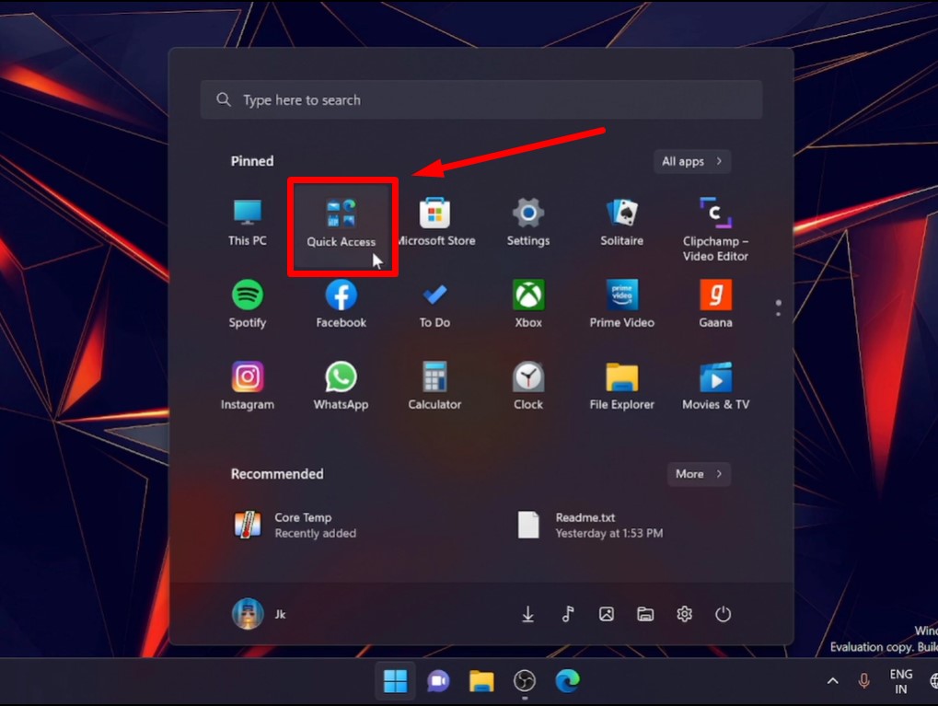Screen dimensions: 938x706
Task: Open File Explorer from the taskbar
Action: [x=481, y=681]
